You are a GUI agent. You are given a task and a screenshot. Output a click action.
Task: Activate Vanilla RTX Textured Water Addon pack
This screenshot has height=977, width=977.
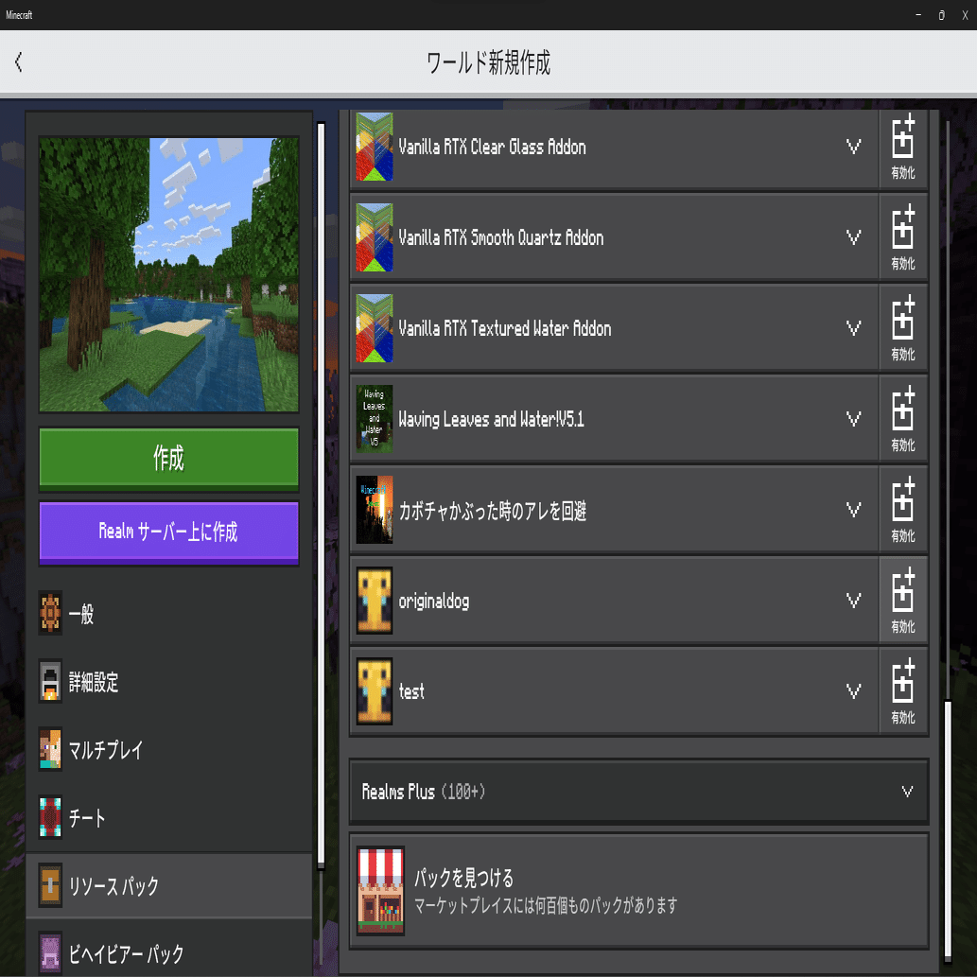pyautogui.click(x=903, y=328)
